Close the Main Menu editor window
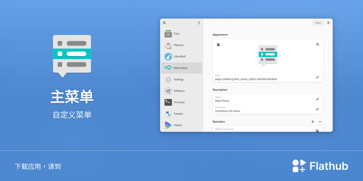The image size is (363, 181). pyautogui.click(x=328, y=23)
